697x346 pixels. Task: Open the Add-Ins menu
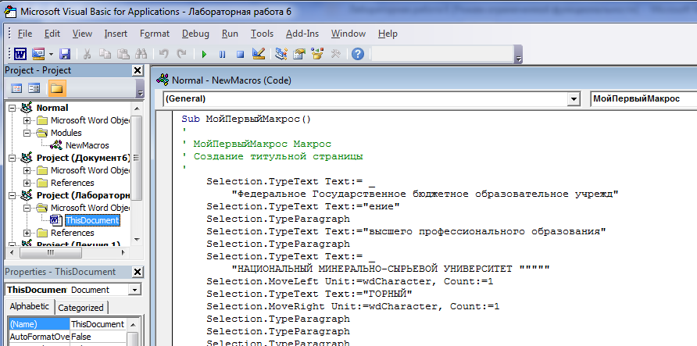[x=302, y=34]
